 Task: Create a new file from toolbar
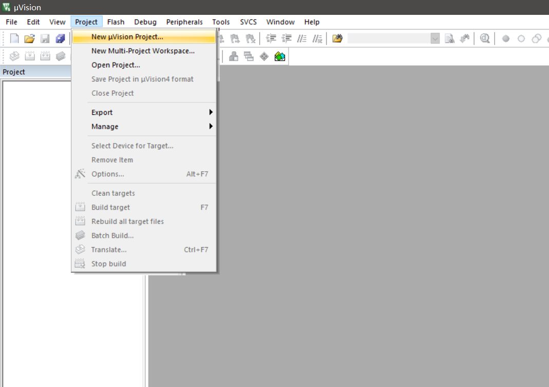point(14,38)
